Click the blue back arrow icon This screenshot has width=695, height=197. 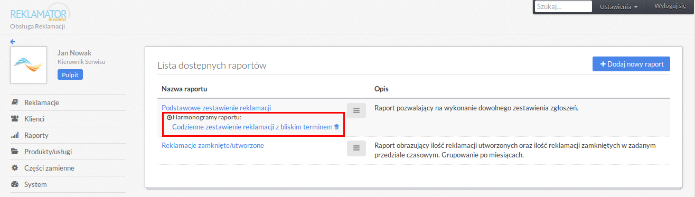[x=13, y=42]
